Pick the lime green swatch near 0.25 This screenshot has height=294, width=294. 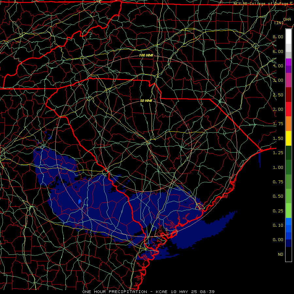pos(288,211)
